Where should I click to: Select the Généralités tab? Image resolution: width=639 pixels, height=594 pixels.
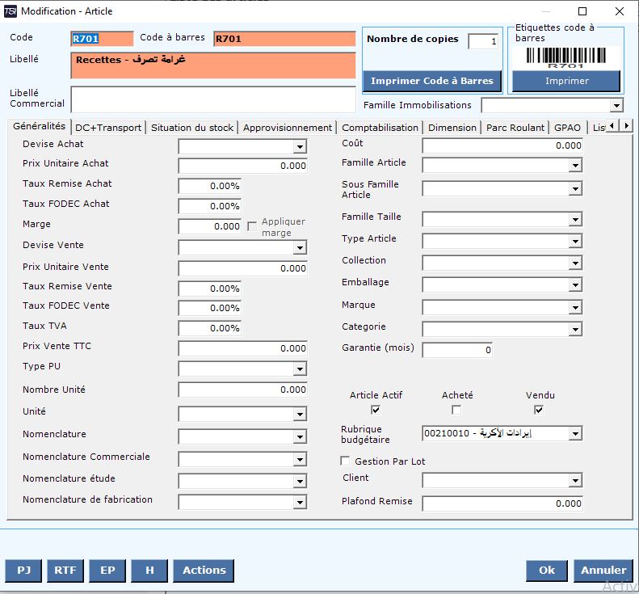coord(39,126)
